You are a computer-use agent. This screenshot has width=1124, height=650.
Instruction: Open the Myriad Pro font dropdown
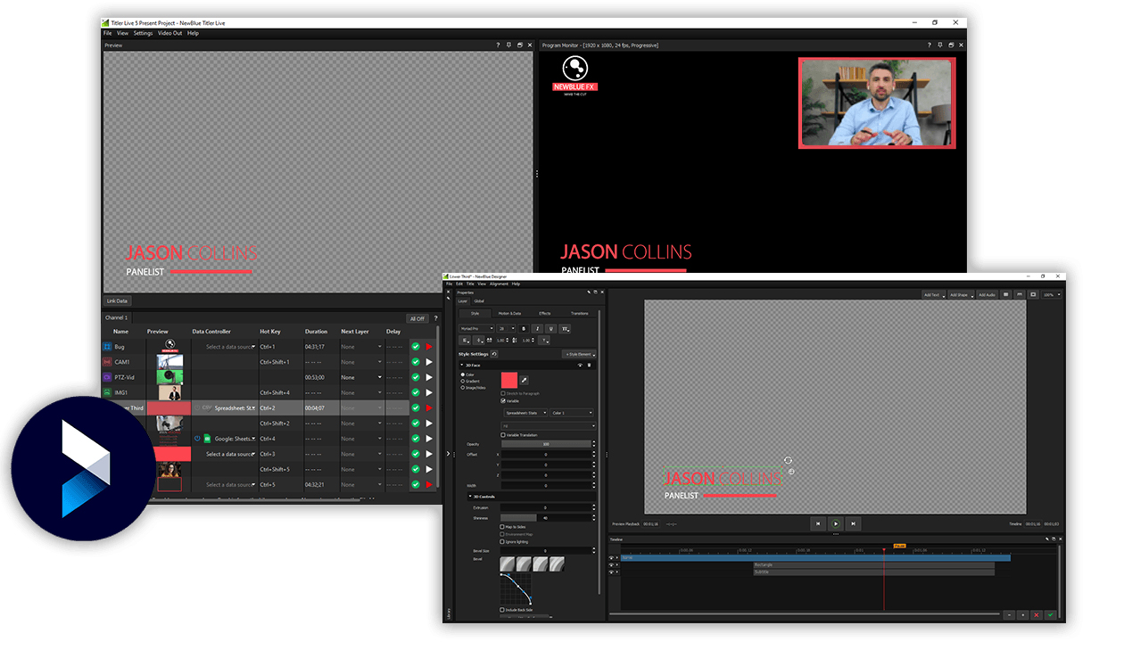click(476, 329)
